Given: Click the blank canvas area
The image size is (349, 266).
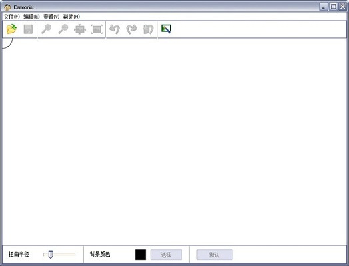Looking at the screenshot, I should (174, 142).
